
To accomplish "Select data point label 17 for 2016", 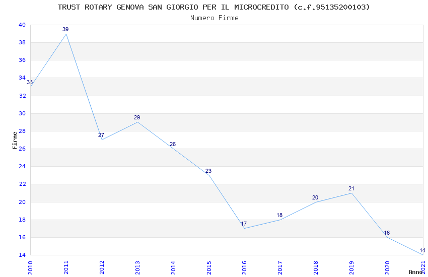I will (244, 224).
